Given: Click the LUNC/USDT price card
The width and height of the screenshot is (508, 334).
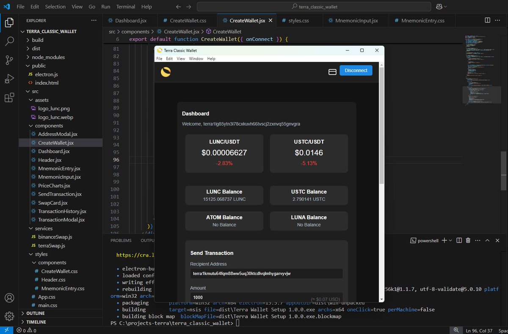Looking at the screenshot, I should click(x=224, y=153).
